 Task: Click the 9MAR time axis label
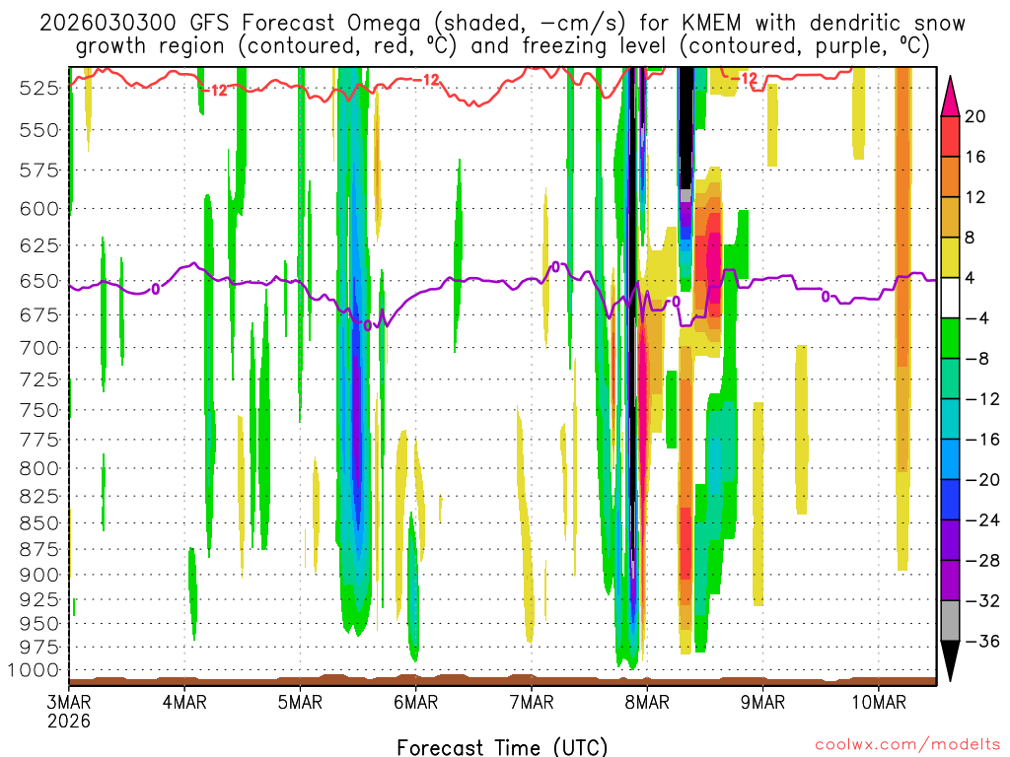pyautogui.click(x=762, y=702)
